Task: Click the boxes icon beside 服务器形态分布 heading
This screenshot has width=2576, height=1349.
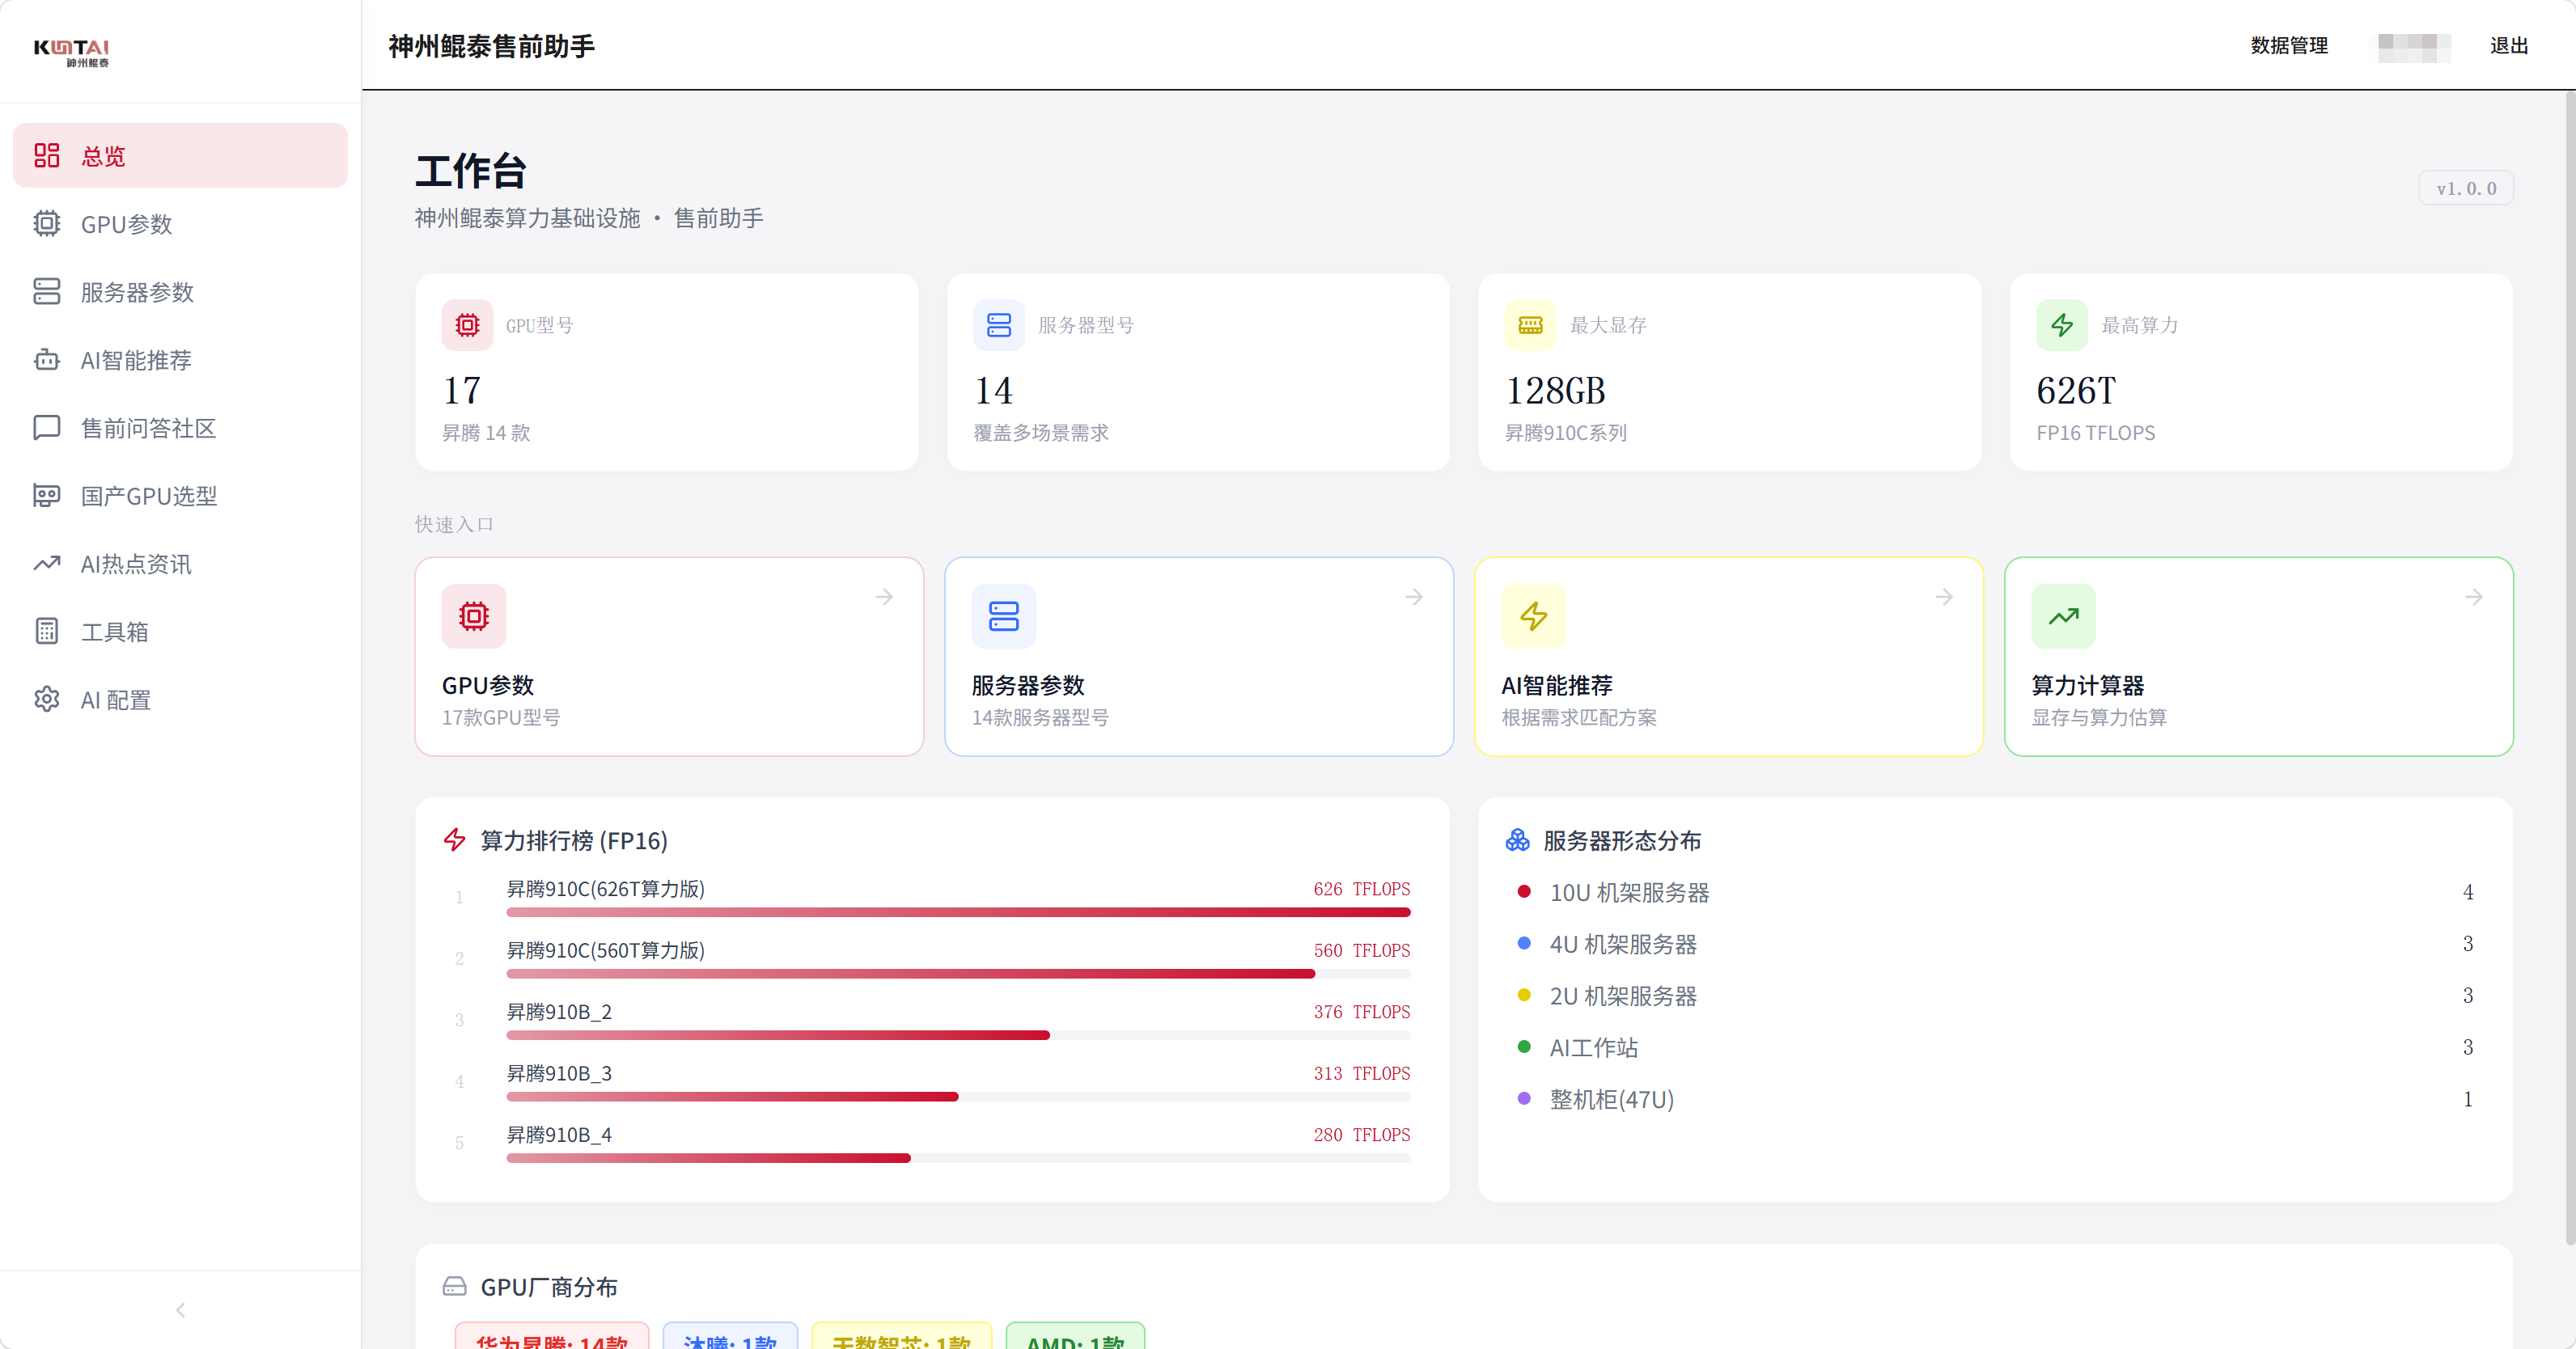Action: point(1518,840)
